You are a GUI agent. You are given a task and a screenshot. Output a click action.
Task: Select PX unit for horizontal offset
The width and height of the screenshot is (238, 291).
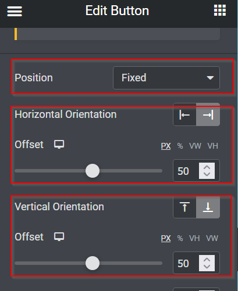(166, 146)
